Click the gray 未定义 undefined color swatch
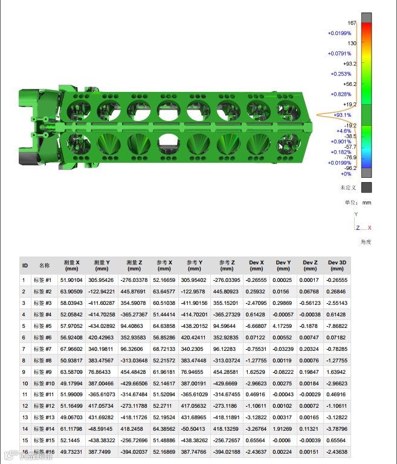This screenshot has width=397, height=464. pyautogui.click(x=367, y=188)
